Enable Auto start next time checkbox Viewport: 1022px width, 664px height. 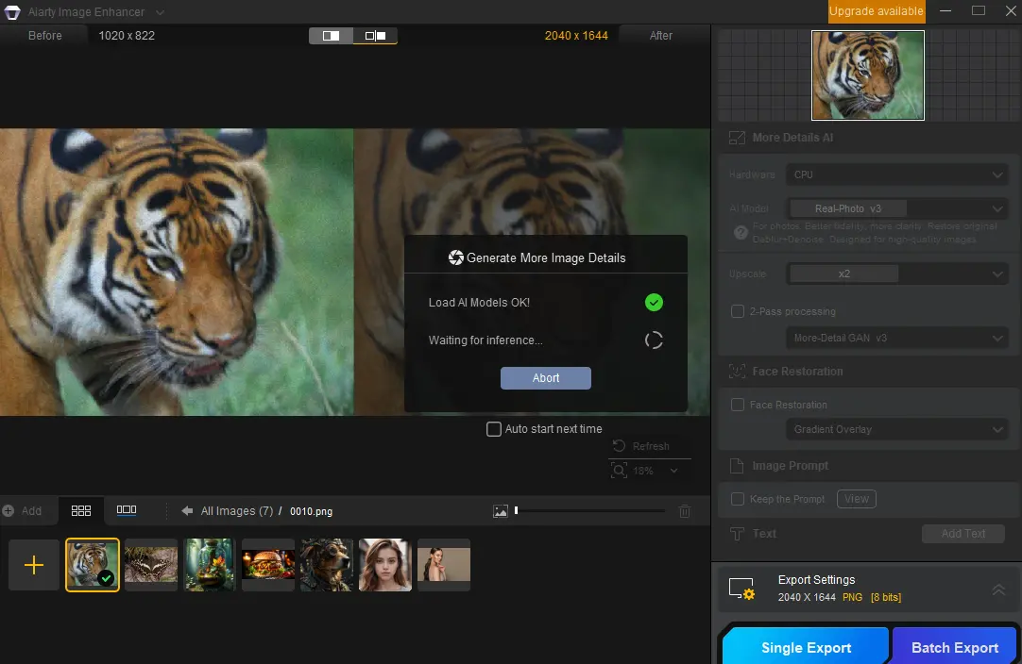pyautogui.click(x=494, y=429)
